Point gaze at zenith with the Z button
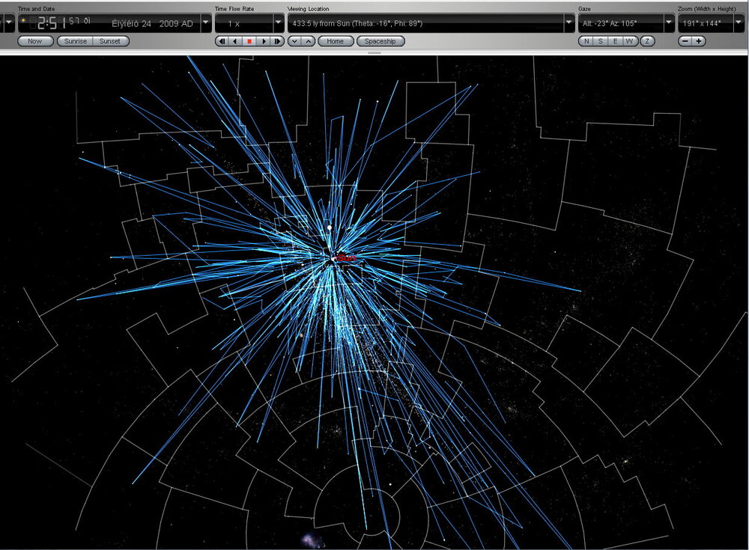Screen dimensions: 749x550 click(x=646, y=41)
